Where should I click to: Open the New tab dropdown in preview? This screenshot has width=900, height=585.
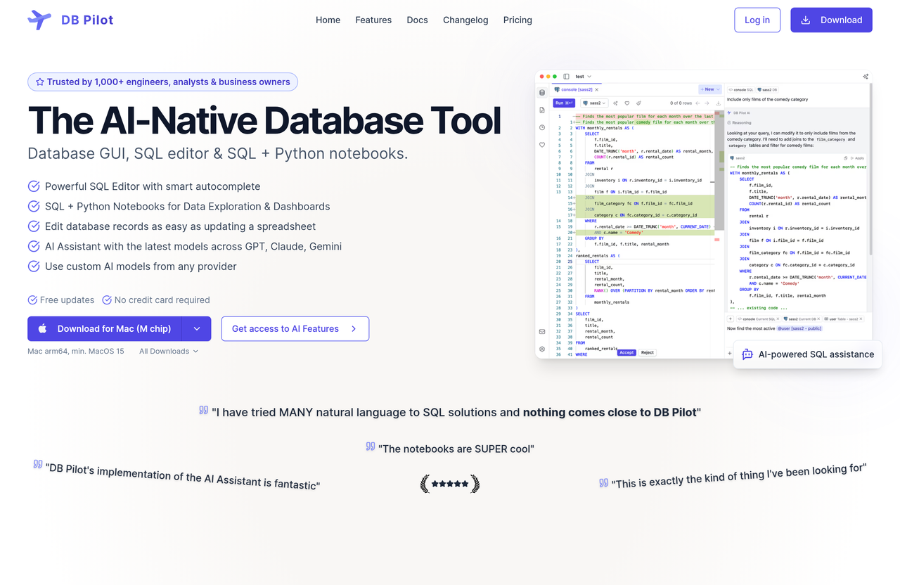click(710, 89)
